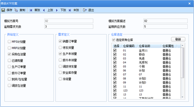Click warehouse code 09
Viewport: 194px width, 107px height.
[125, 83]
